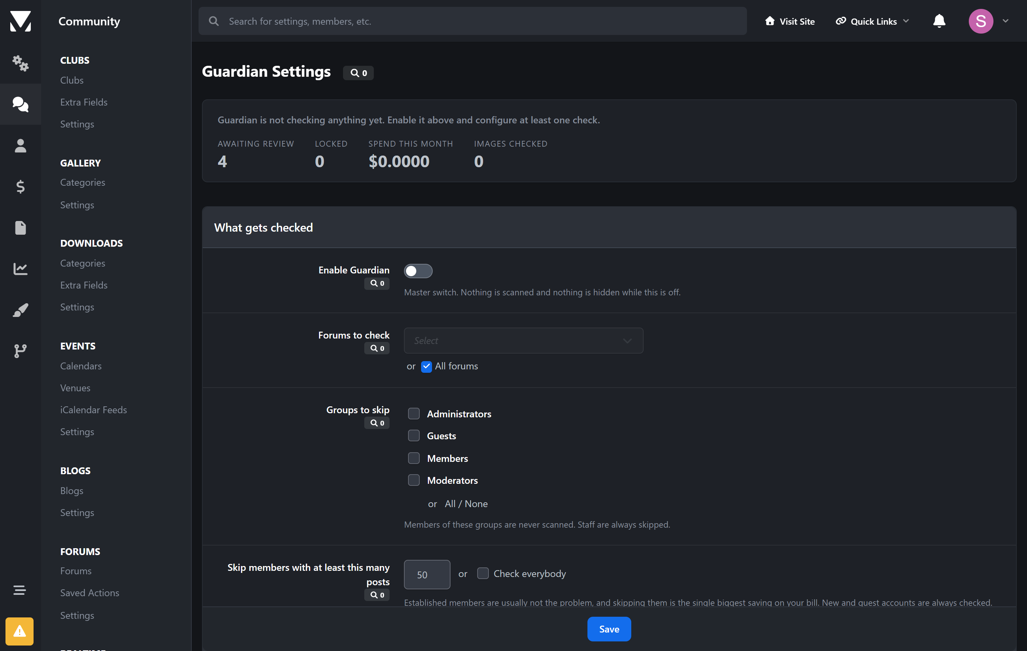Uncheck the All forums checkbox

426,367
